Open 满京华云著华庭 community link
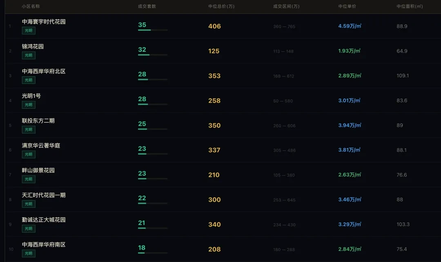The width and height of the screenshot is (441, 262). pos(41,145)
